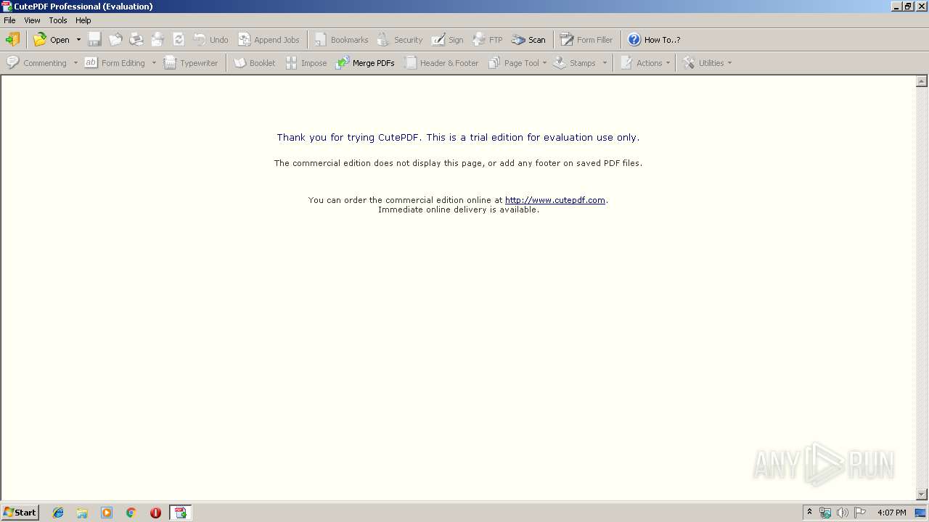Image resolution: width=929 pixels, height=522 pixels.
Task: Launch Chrome from the taskbar
Action: point(131,513)
